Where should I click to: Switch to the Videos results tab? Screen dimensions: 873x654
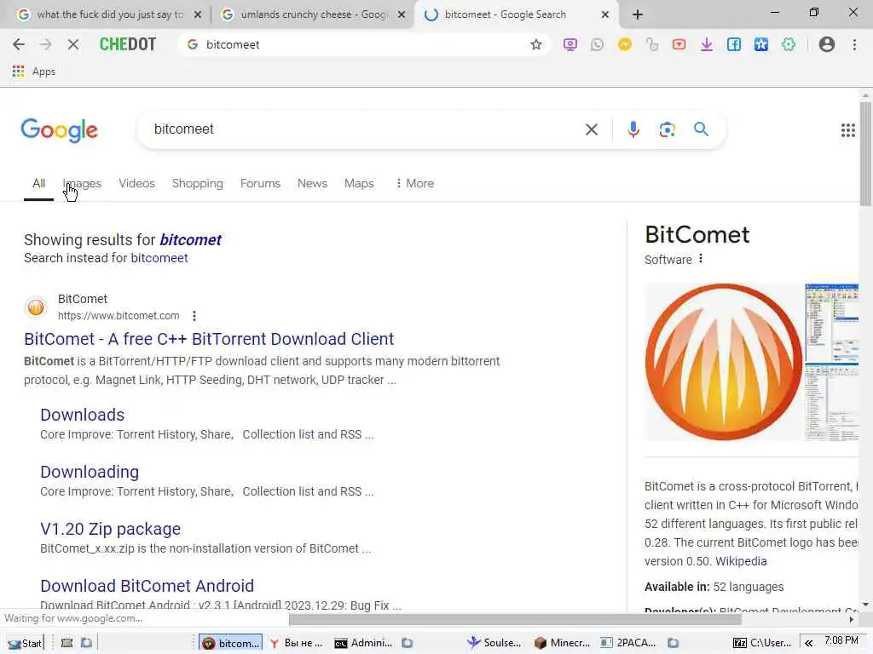click(136, 183)
